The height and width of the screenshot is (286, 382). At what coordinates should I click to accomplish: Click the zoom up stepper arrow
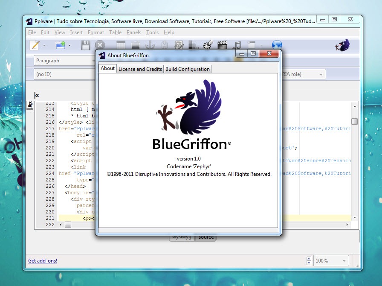[309, 258]
